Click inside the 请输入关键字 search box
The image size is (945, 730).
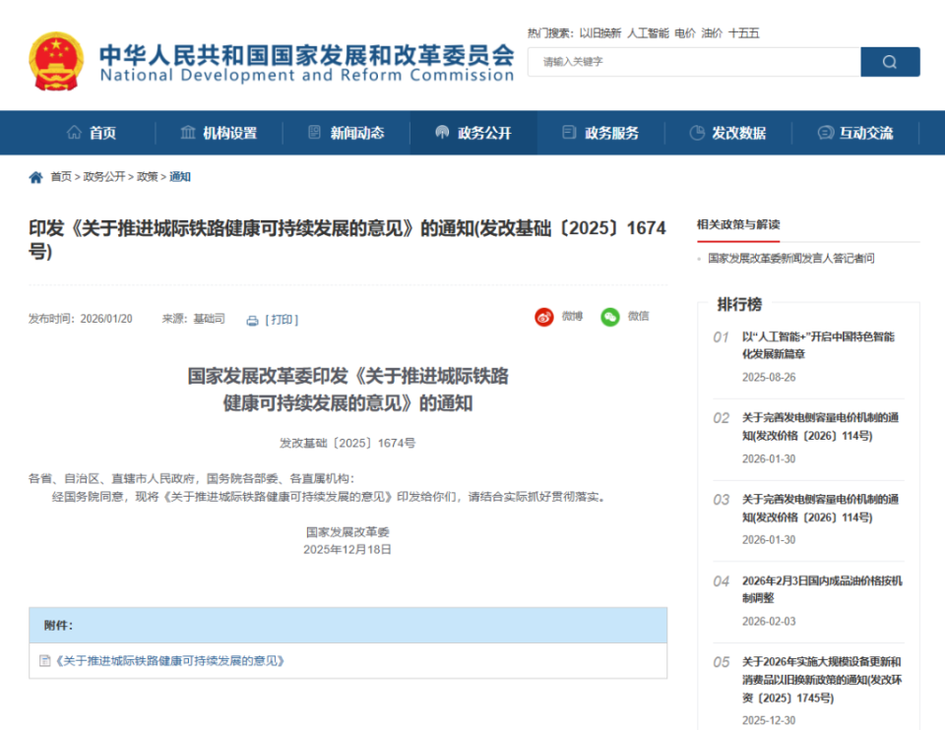click(x=689, y=61)
